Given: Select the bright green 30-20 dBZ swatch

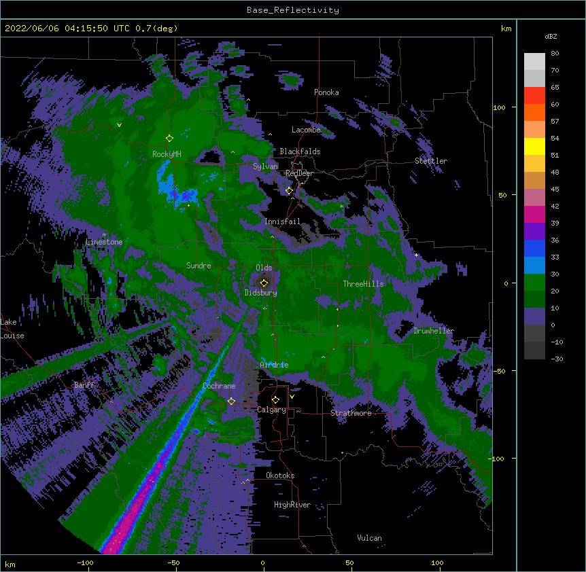Looking at the screenshot, I should tap(534, 283).
